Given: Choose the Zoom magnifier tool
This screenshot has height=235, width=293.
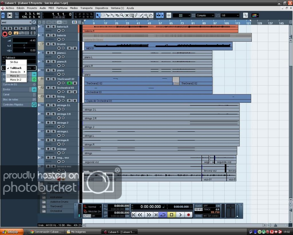Looking at the screenshot, I should pyautogui.click(x=122, y=15).
